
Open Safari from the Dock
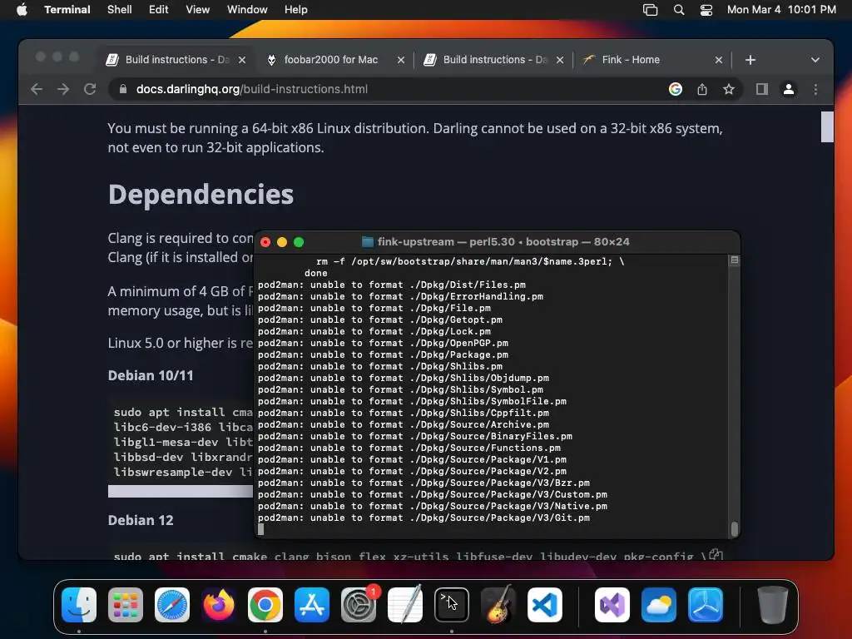point(172,605)
